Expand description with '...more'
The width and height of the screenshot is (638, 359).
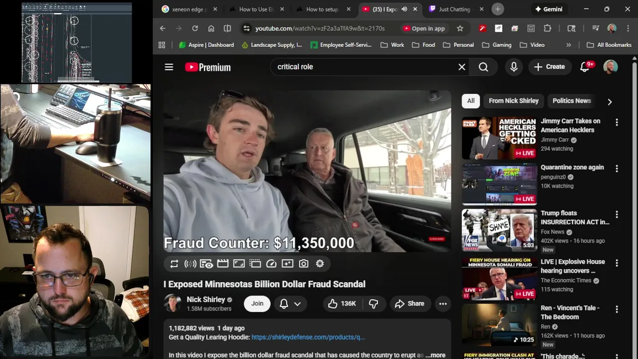(435, 356)
